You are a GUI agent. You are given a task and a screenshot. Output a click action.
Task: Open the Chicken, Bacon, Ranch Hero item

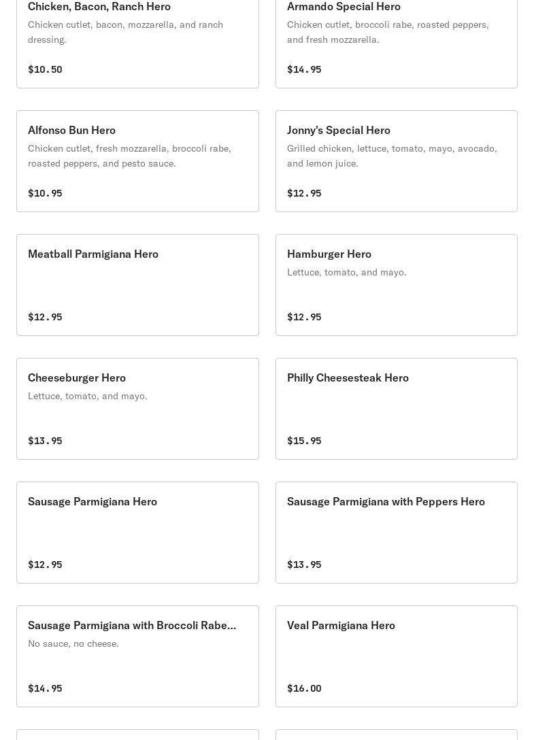(x=99, y=7)
